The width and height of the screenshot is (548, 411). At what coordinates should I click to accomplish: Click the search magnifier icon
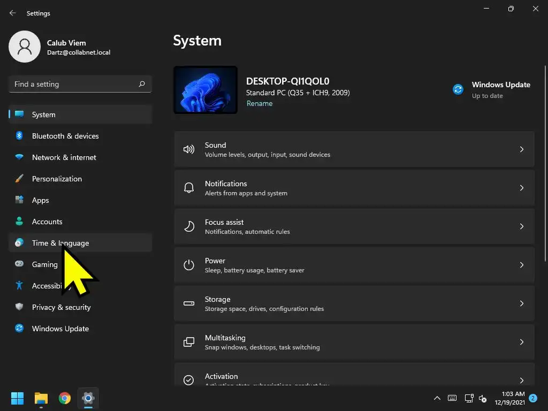click(141, 84)
